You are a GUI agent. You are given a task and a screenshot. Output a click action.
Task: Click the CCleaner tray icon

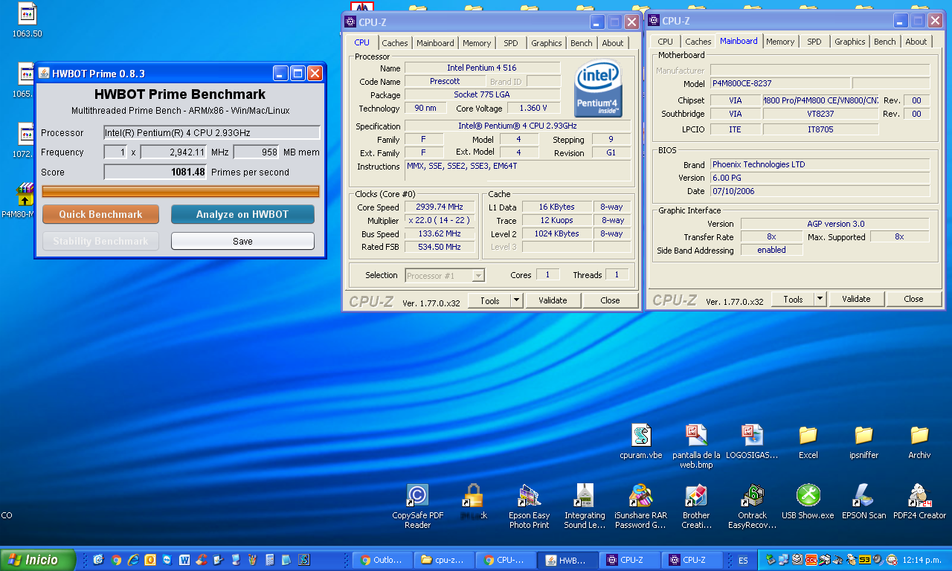[811, 560]
